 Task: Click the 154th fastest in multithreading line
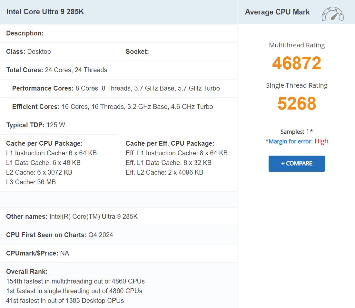click(x=75, y=281)
